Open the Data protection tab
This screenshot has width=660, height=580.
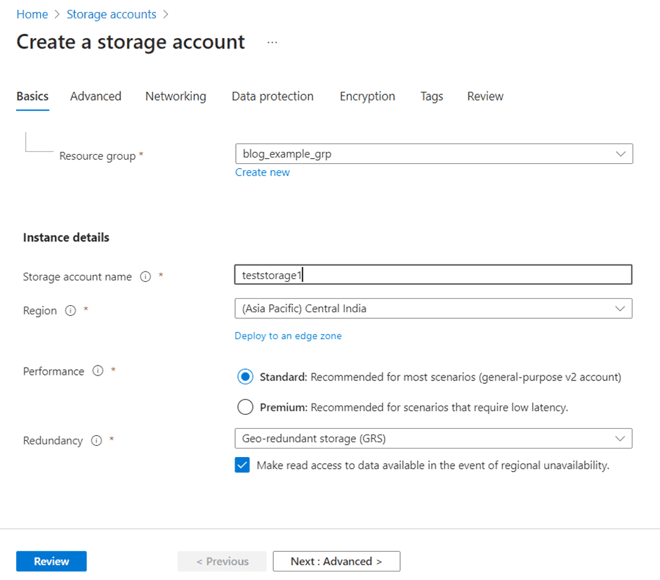click(x=272, y=96)
